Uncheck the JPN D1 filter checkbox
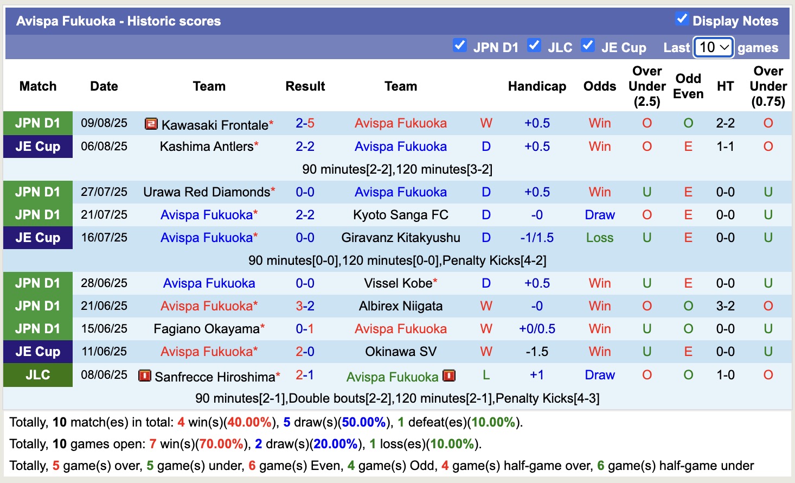 tap(460, 47)
